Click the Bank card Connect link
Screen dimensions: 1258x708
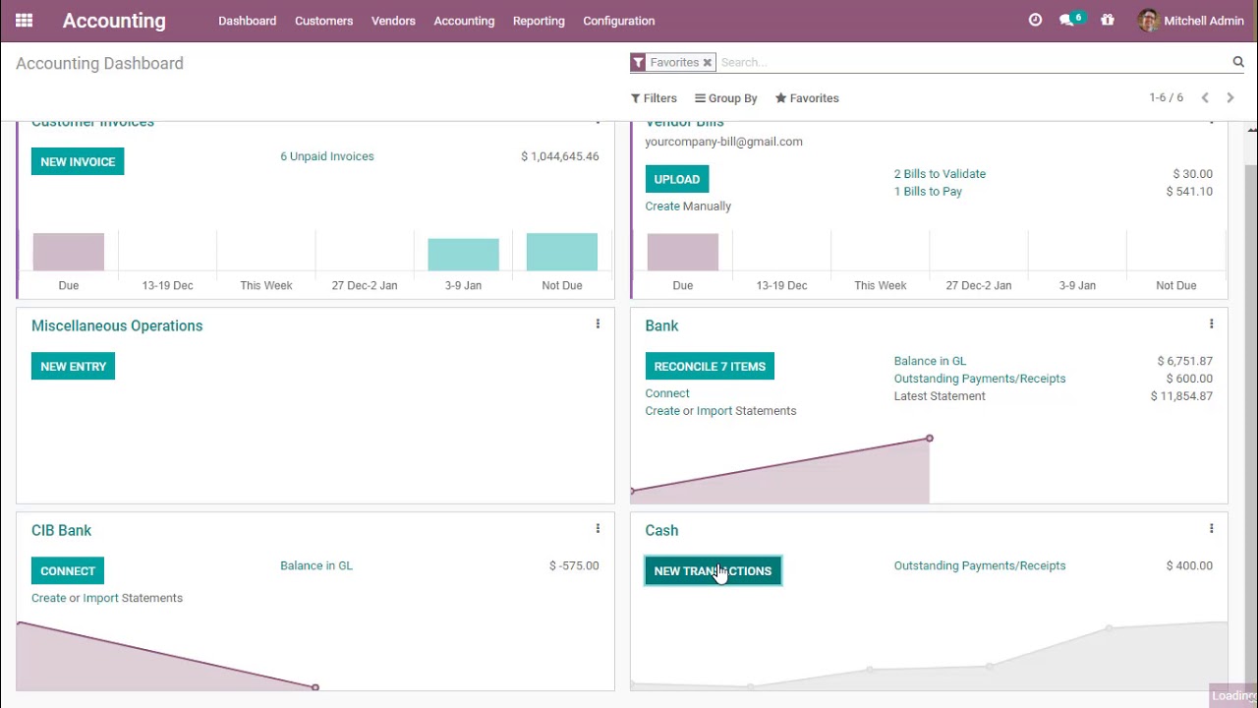click(667, 393)
